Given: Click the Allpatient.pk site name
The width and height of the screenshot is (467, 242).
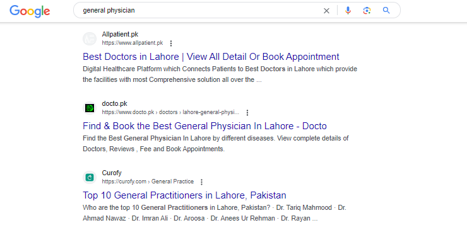Looking at the screenshot, I should click(120, 34).
